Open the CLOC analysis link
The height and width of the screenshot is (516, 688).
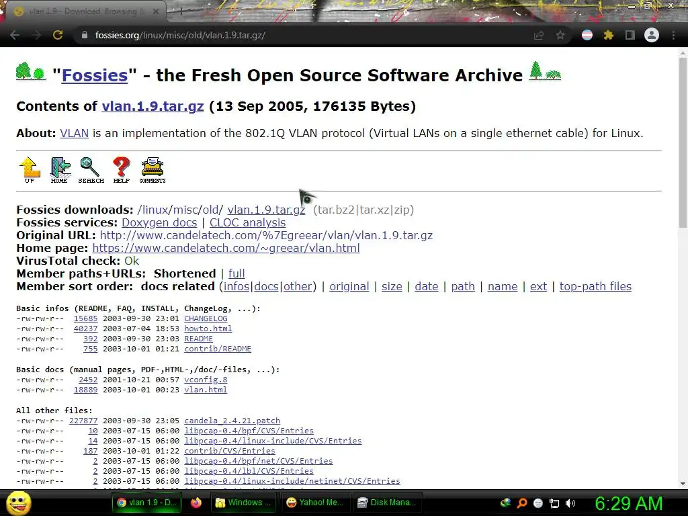(247, 222)
